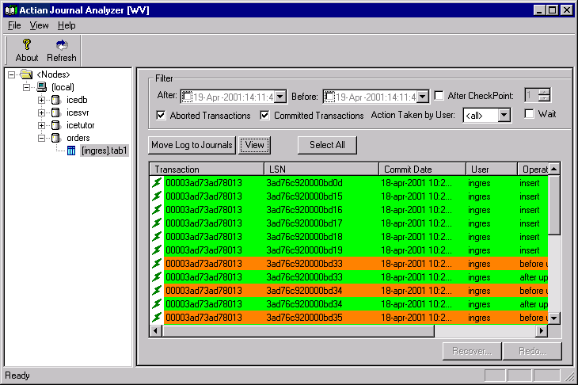The height and width of the screenshot is (385, 578).
Task: Click the Refresh toolbar icon
Action: click(x=61, y=45)
